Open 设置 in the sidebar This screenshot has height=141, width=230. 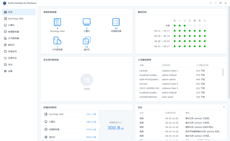(x=19, y=71)
